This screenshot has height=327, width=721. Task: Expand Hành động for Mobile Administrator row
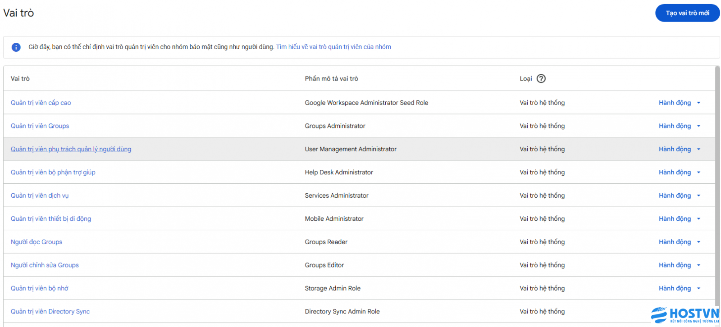click(x=680, y=218)
